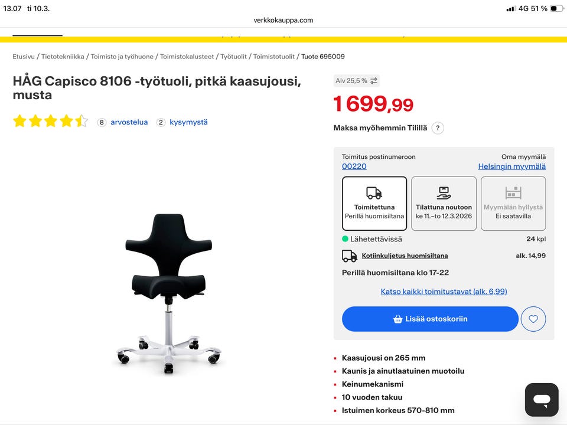The width and height of the screenshot is (567, 425).
Task: Toggle VAT display via Alv 25,5 % badge
Action: pos(355,81)
